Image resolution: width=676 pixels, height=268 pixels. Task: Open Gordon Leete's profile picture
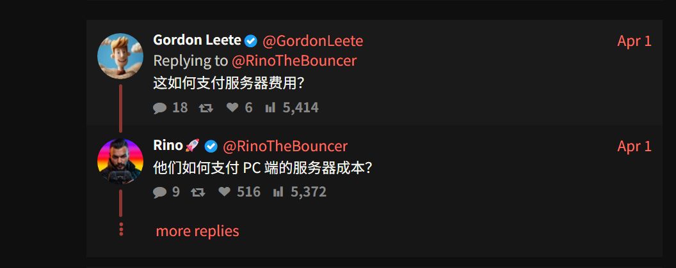(x=120, y=56)
